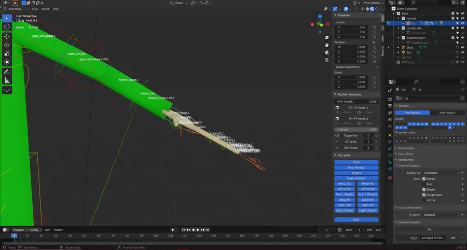Toggle visibility eye of the Sun object

coord(462,52)
